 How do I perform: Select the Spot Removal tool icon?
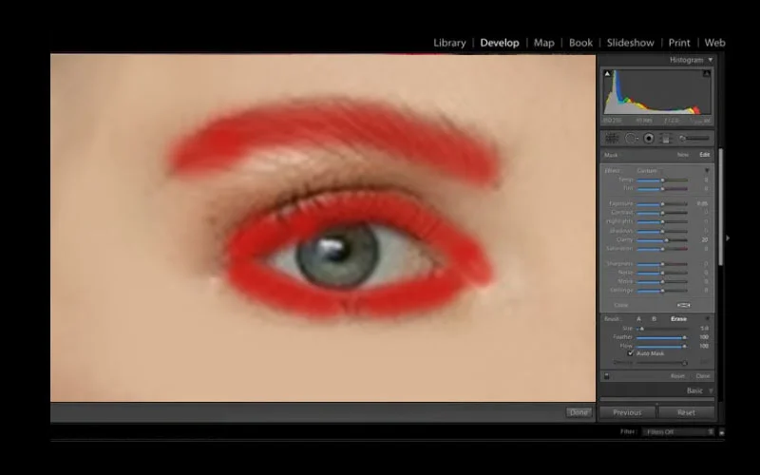(631, 139)
